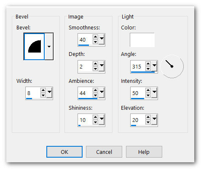Pick the white light Color swatch
Screen dimensions: 201x169
click(142, 40)
